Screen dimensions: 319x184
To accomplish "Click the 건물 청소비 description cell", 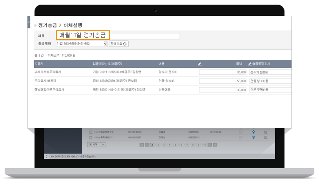I will point(166,81).
